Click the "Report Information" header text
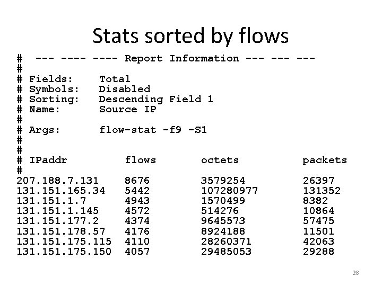The width and height of the screenshot is (382, 286). pos(181,58)
